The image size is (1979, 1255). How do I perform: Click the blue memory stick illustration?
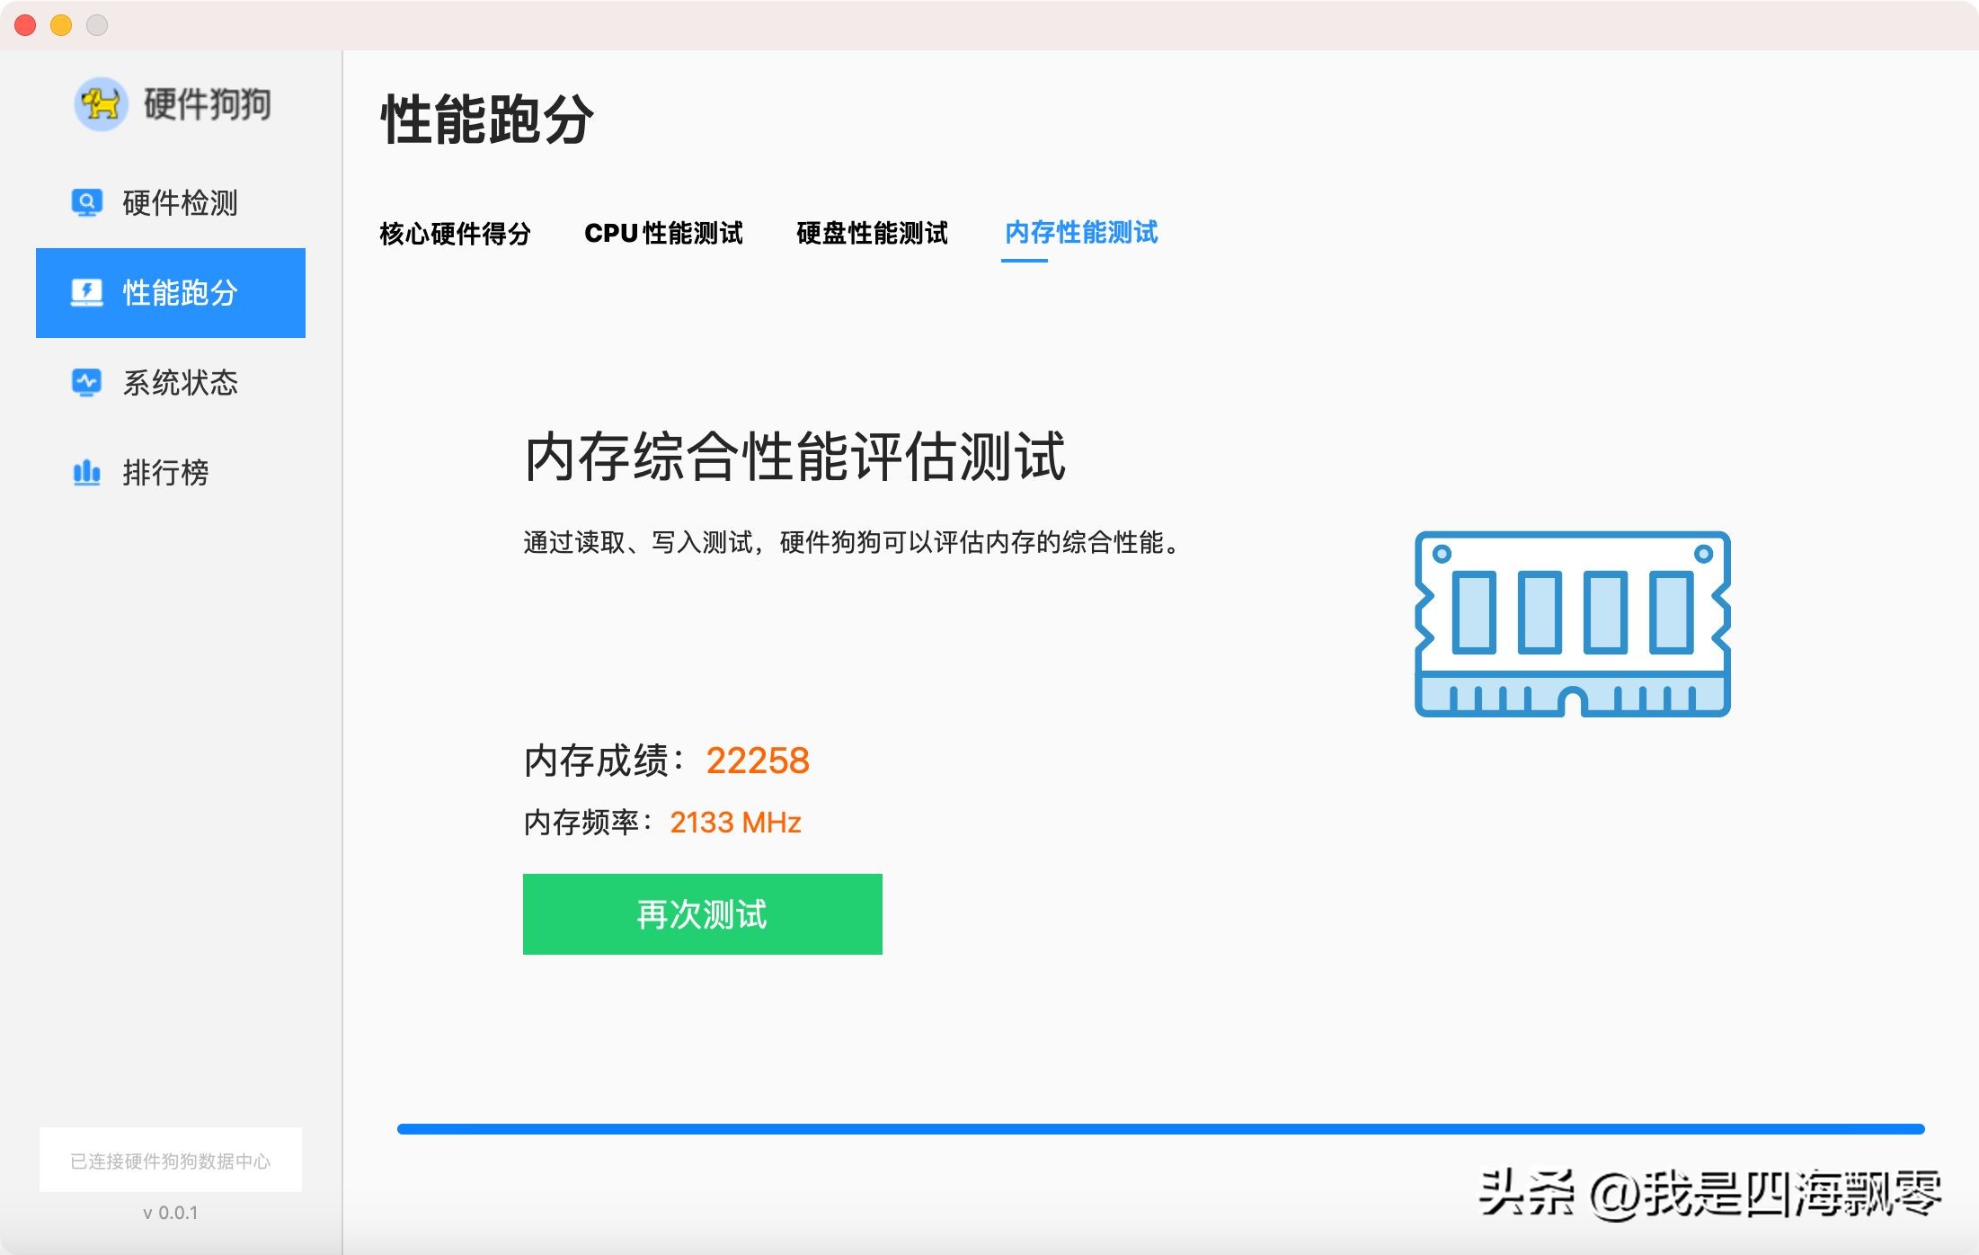(1571, 625)
